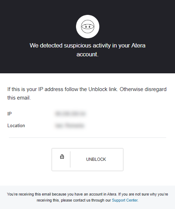Click the ninja's eyes in the logo

(x=88, y=27)
